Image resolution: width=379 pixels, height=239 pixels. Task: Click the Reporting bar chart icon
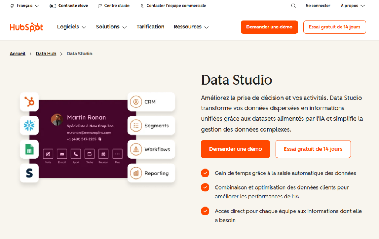tap(136, 173)
